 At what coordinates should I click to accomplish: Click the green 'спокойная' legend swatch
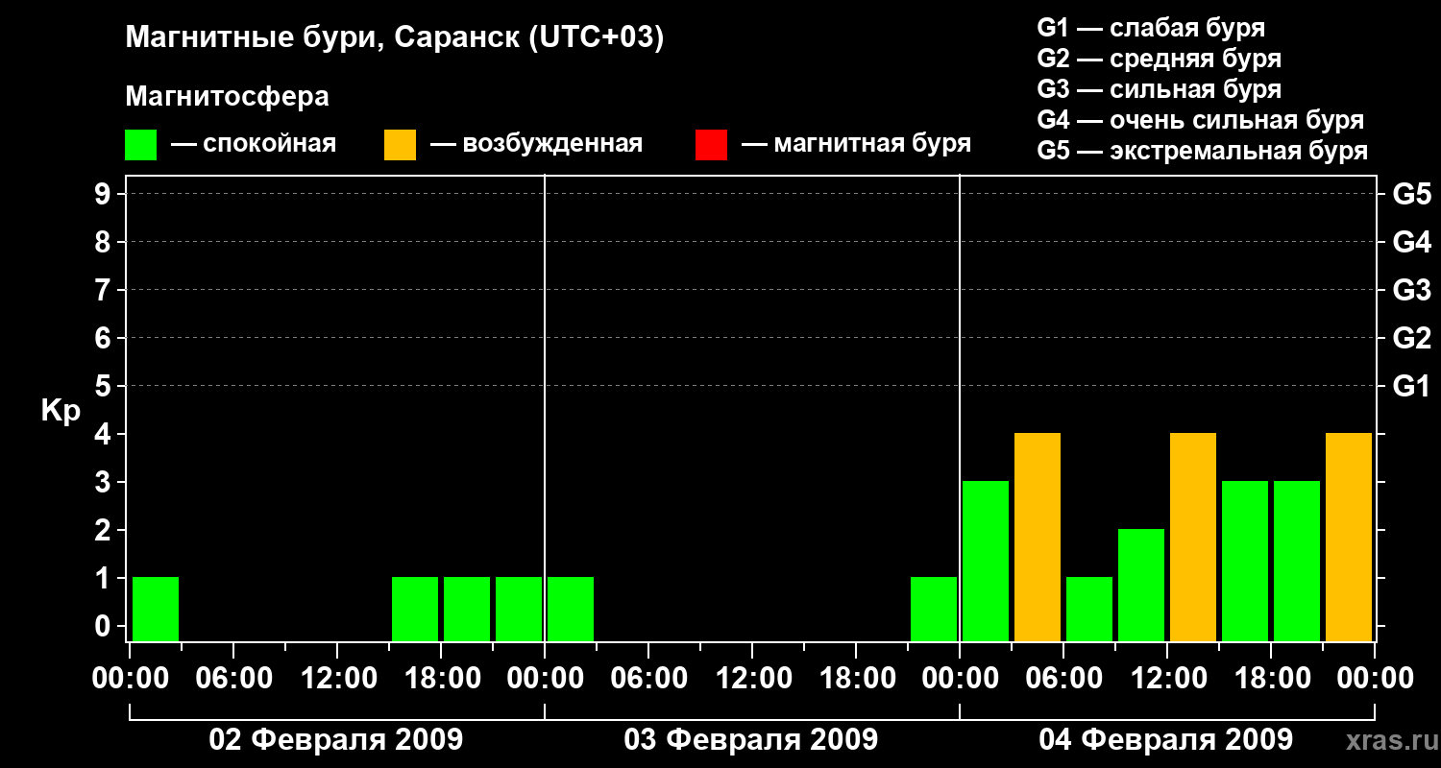140,145
